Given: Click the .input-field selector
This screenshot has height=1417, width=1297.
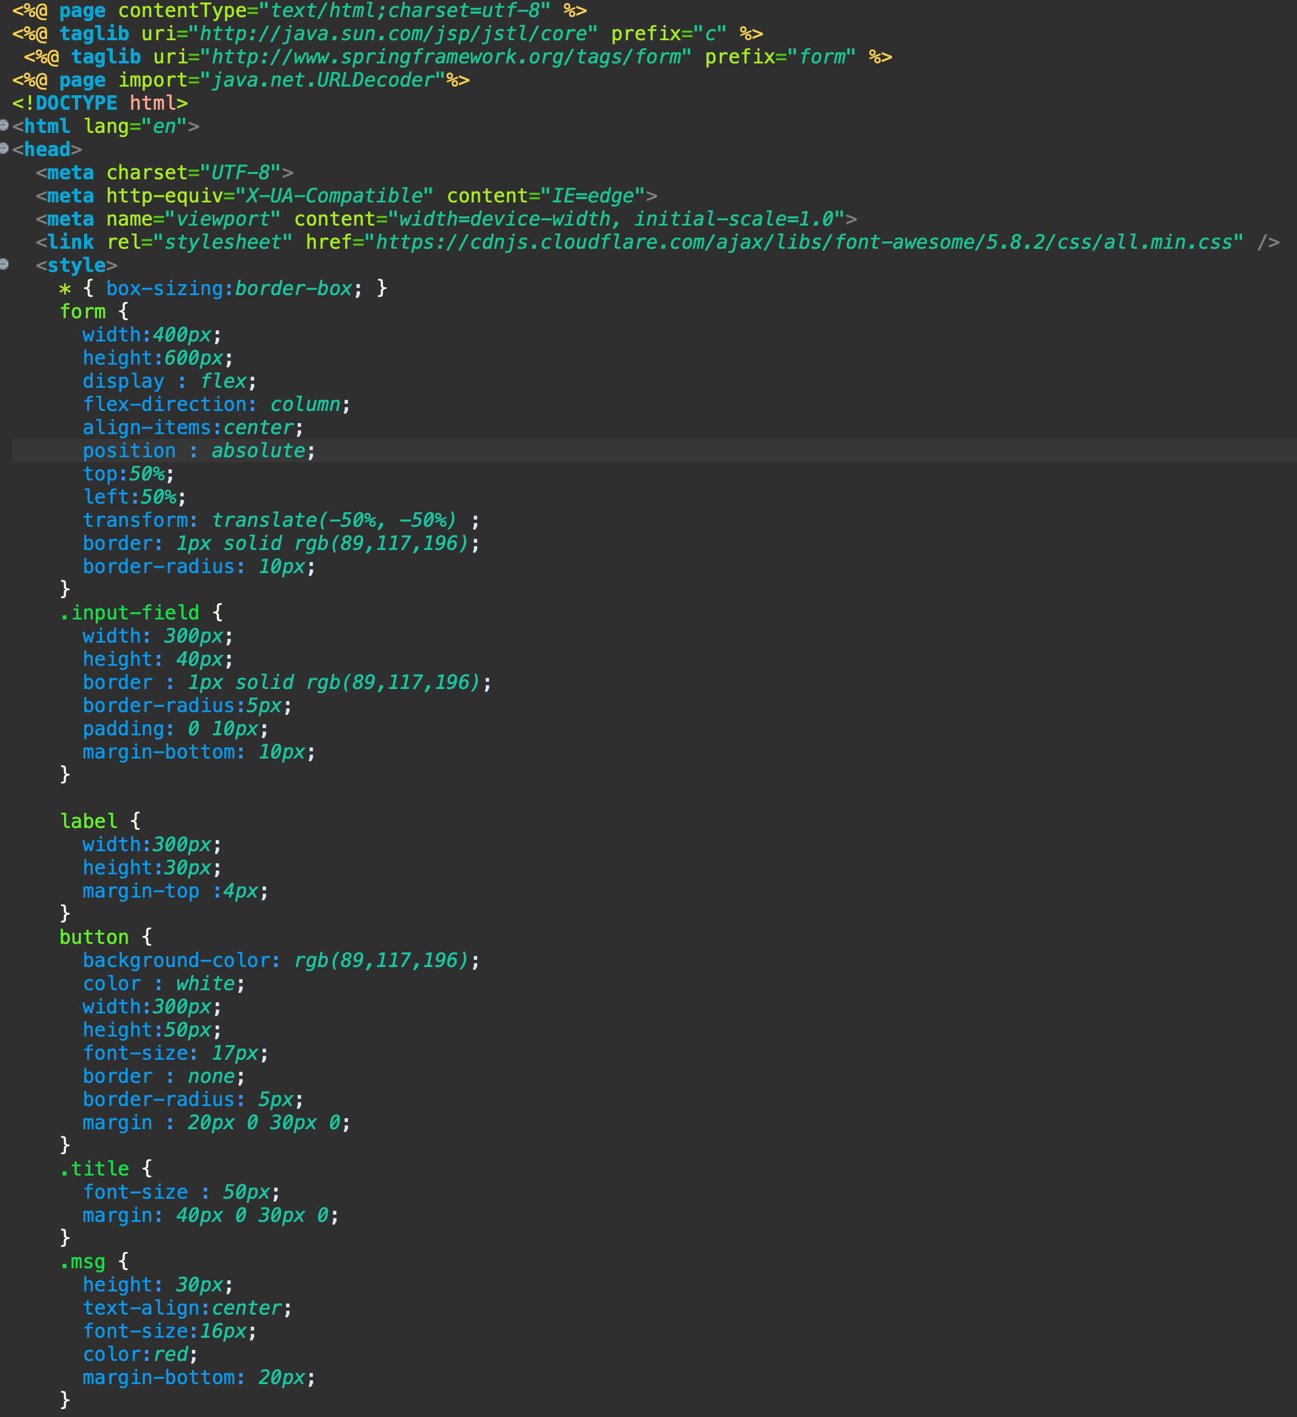Looking at the screenshot, I should tap(129, 613).
